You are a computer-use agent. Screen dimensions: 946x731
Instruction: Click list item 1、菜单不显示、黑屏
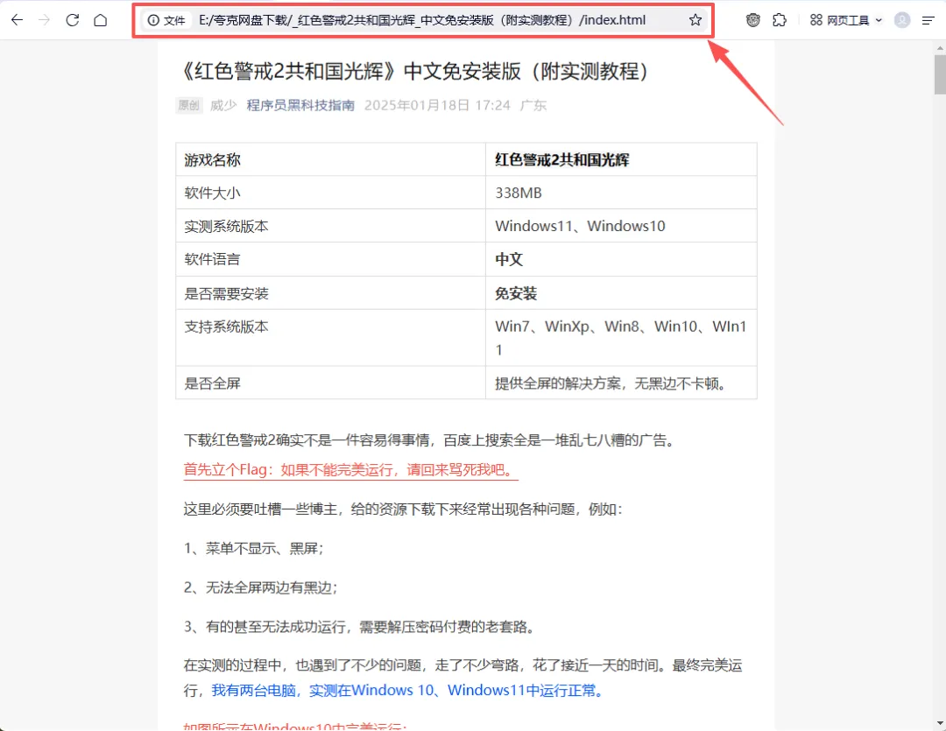pyautogui.click(x=253, y=548)
